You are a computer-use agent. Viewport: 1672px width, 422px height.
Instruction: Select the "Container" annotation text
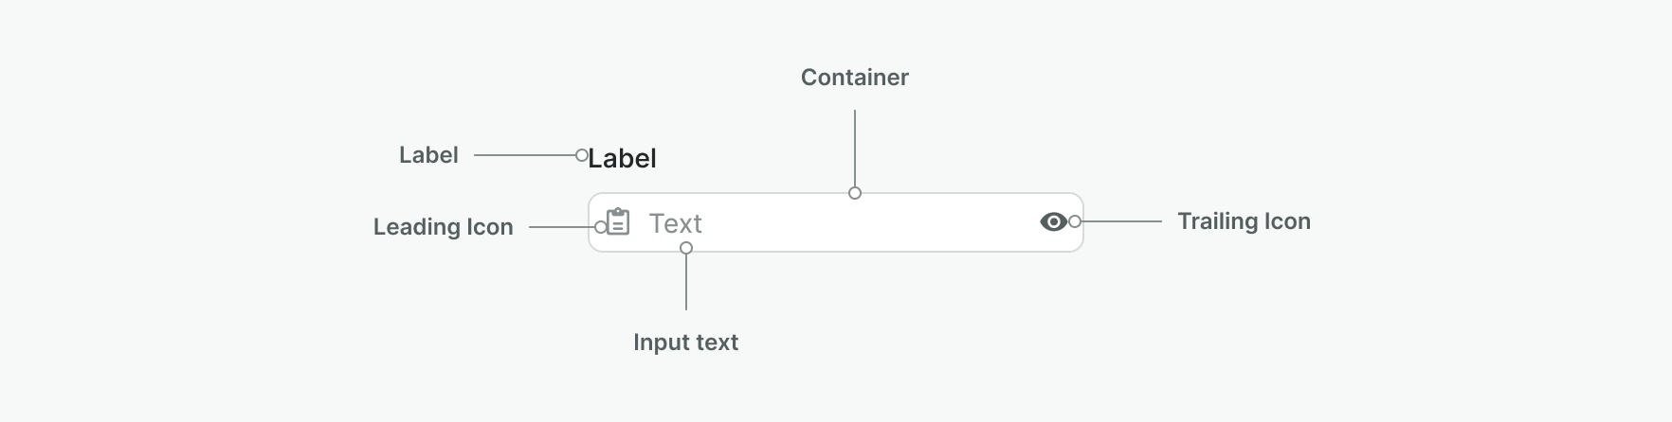pyautogui.click(x=854, y=78)
